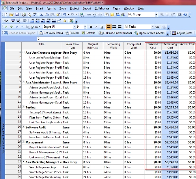Open the Team menu

pos(116,8)
